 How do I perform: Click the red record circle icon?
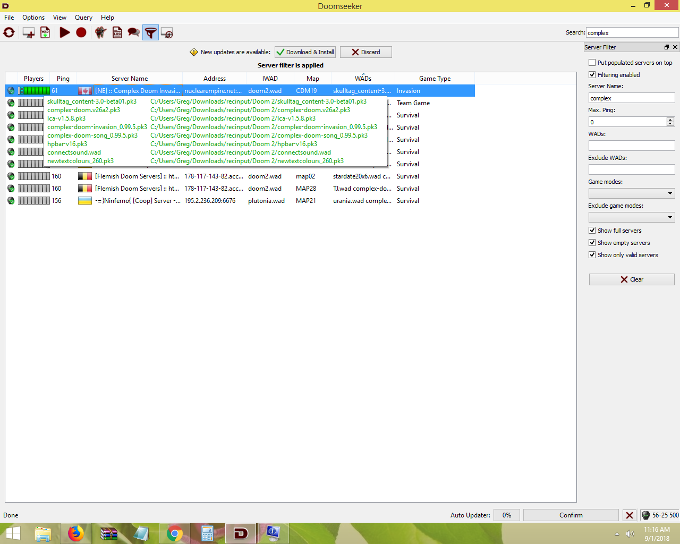tap(81, 33)
